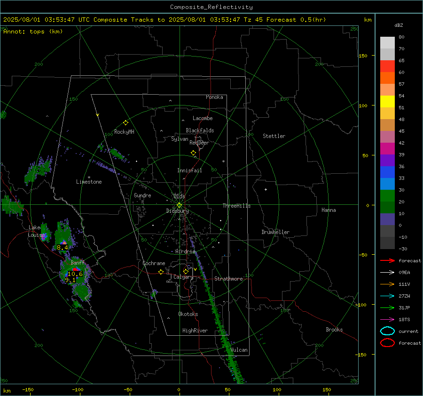Viewport: 423px width, 396px height.
Task: Click the Hanna town label
Action: tap(329, 210)
